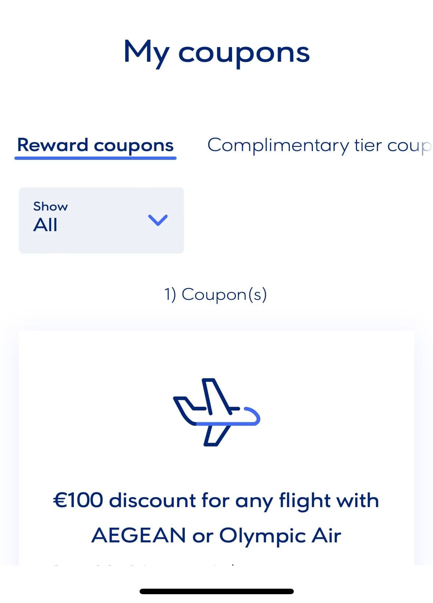The image size is (433, 603).
Task: Tap the '1) Coupon(s)' count label
Action: 216,294
